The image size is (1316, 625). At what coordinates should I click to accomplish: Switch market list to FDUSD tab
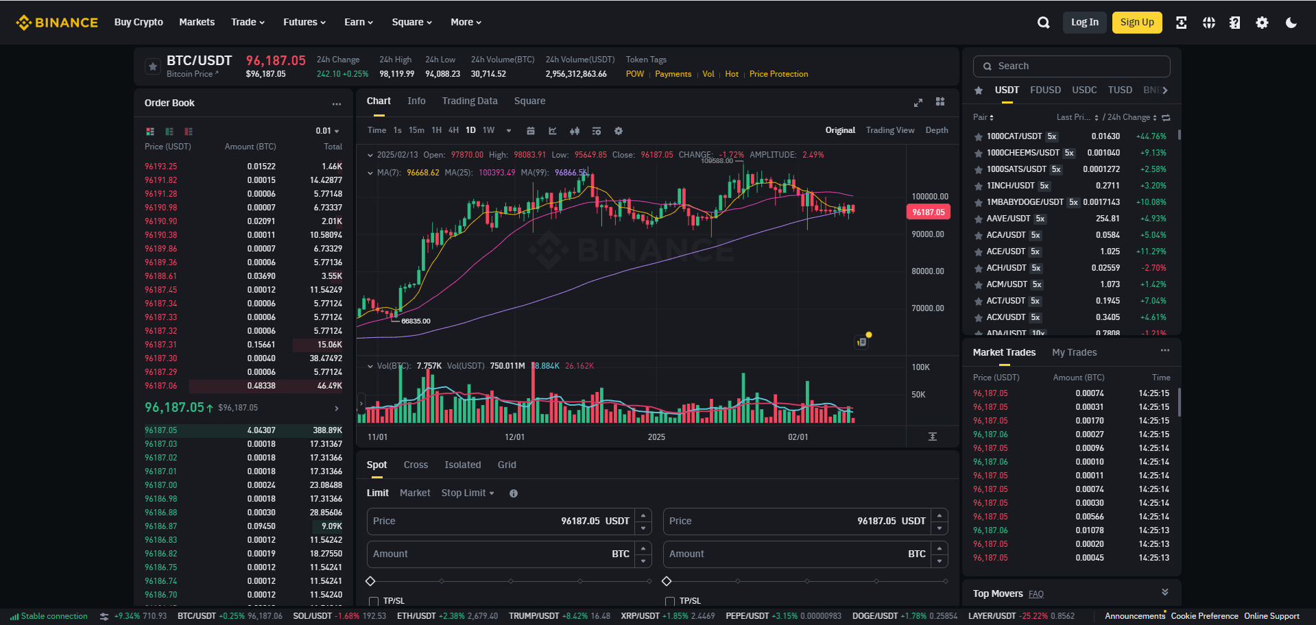pos(1045,90)
